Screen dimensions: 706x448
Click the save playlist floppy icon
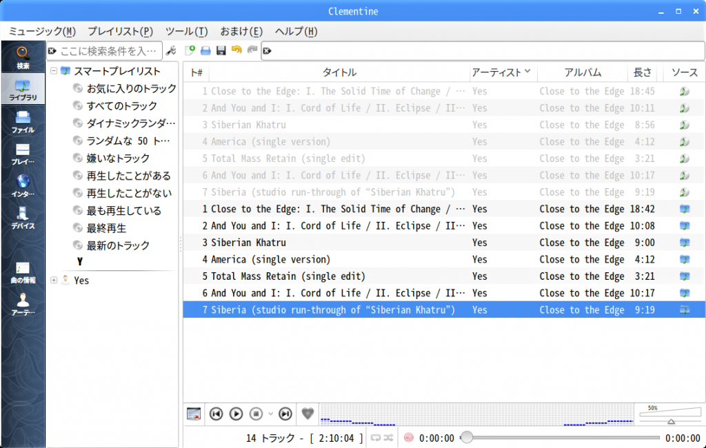[221, 51]
